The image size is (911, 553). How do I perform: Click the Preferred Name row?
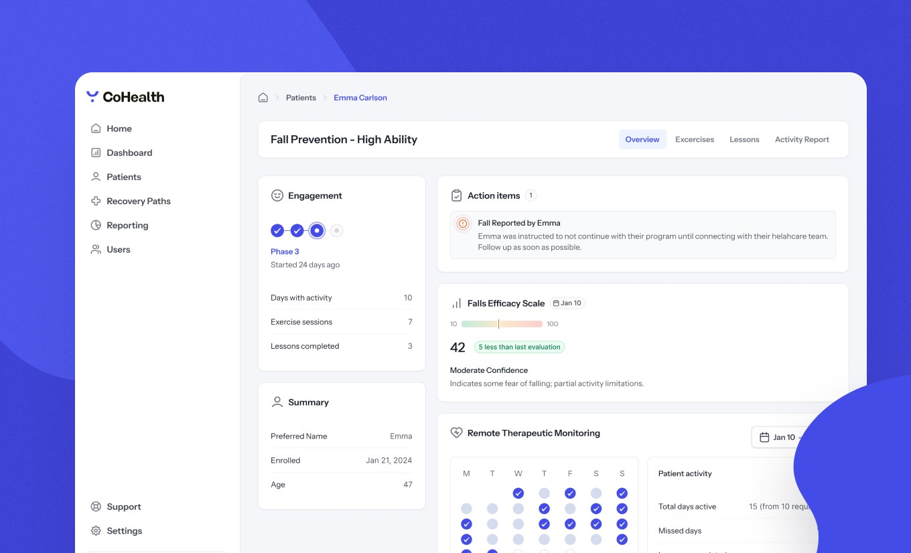[342, 437]
